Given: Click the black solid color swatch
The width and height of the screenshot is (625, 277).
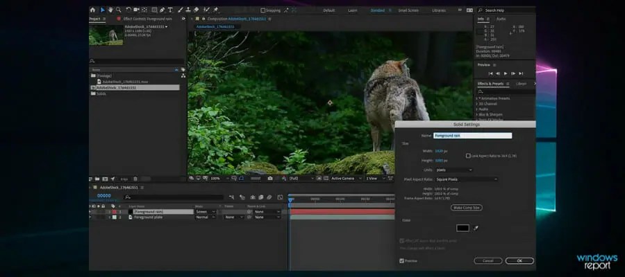Looking at the screenshot, I should pos(462,228).
